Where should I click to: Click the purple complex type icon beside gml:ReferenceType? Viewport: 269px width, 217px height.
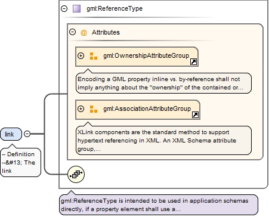coord(76,9)
